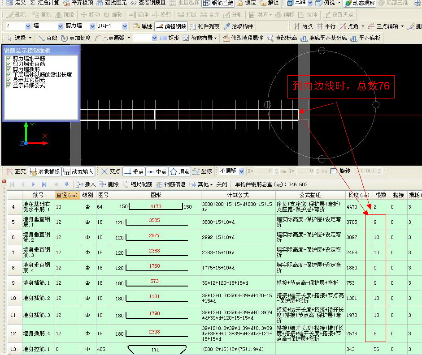Toggle 显示其它图元 checkbox
Screen dimensions: 422x355
(9, 80)
